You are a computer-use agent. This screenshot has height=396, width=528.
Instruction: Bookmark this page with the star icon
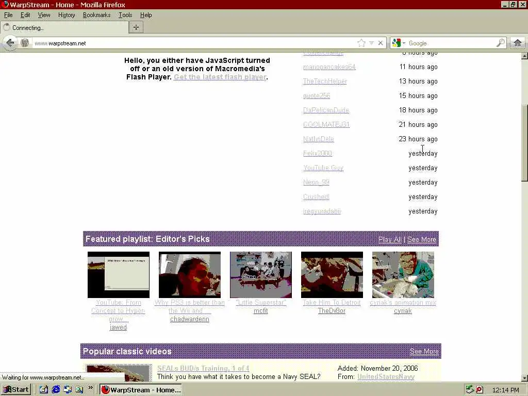[361, 43]
